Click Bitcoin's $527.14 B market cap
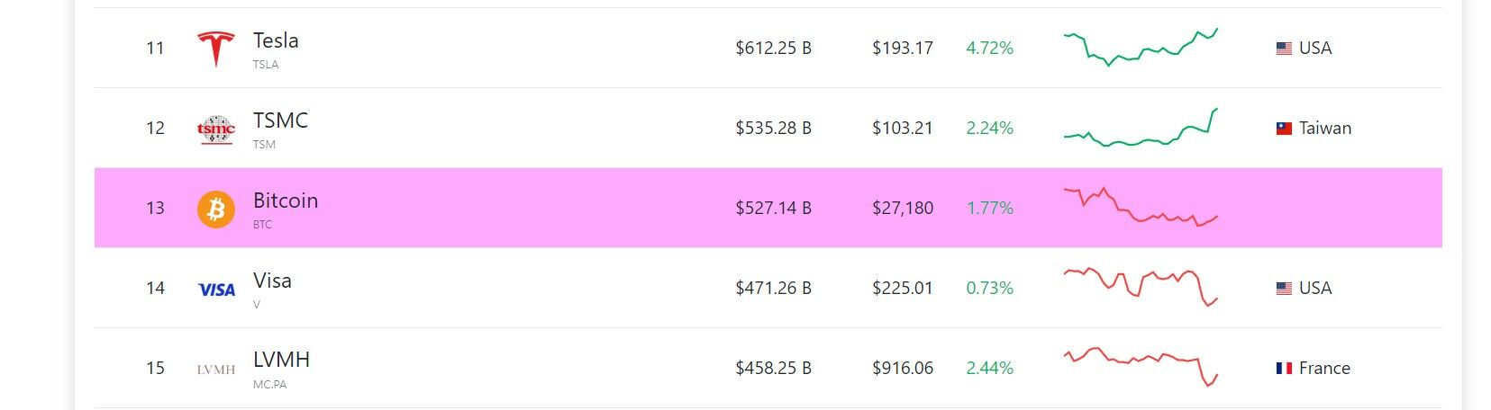Screen dimensions: 1491x410 pyautogui.click(x=773, y=209)
